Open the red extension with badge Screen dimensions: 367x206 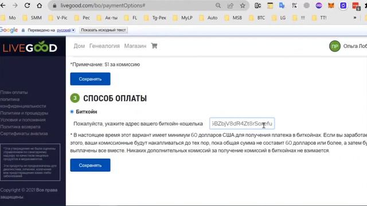pos(356,6)
